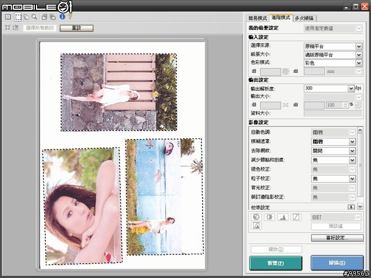Viewport: 371px width, 278px height.
Task: Open the blue information icon
Action: 62,17
